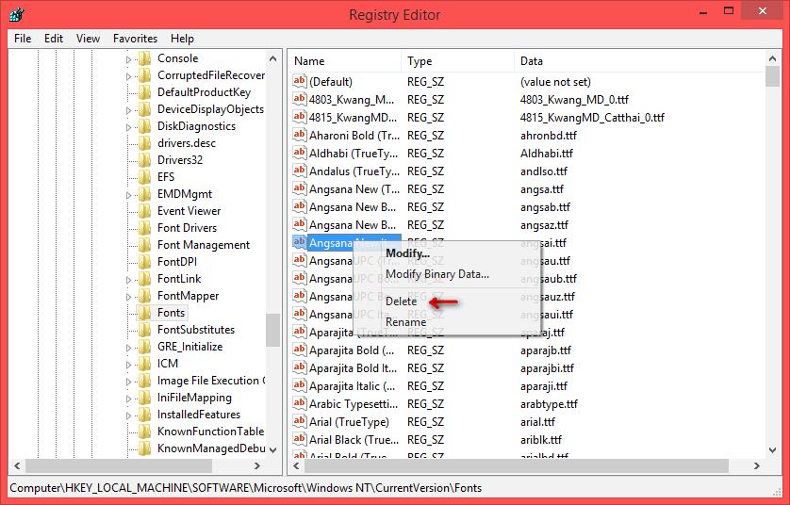
Task: Expand the Console key
Action: [x=128, y=59]
